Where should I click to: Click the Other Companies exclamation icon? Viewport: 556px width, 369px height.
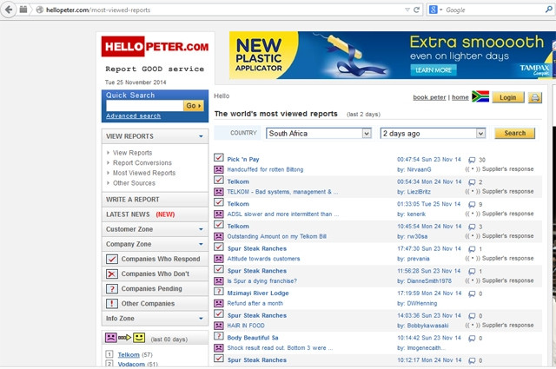click(111, 303)
